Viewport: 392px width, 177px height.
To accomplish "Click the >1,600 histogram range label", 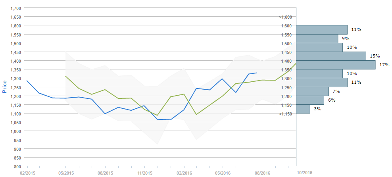I will (x=286, y=17).
